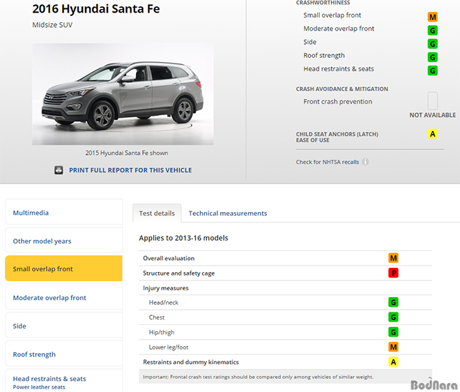The width and height of the screenshot is (460, 392).
Task: Click the A badge for Restraints and dummy kinematics
Action: coord(393,362)
